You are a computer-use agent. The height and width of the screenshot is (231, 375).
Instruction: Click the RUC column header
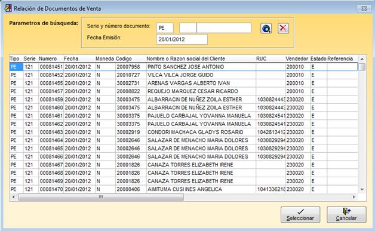point(261,58)
